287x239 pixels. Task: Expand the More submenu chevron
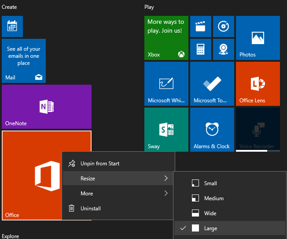click(x=166, y=193)
